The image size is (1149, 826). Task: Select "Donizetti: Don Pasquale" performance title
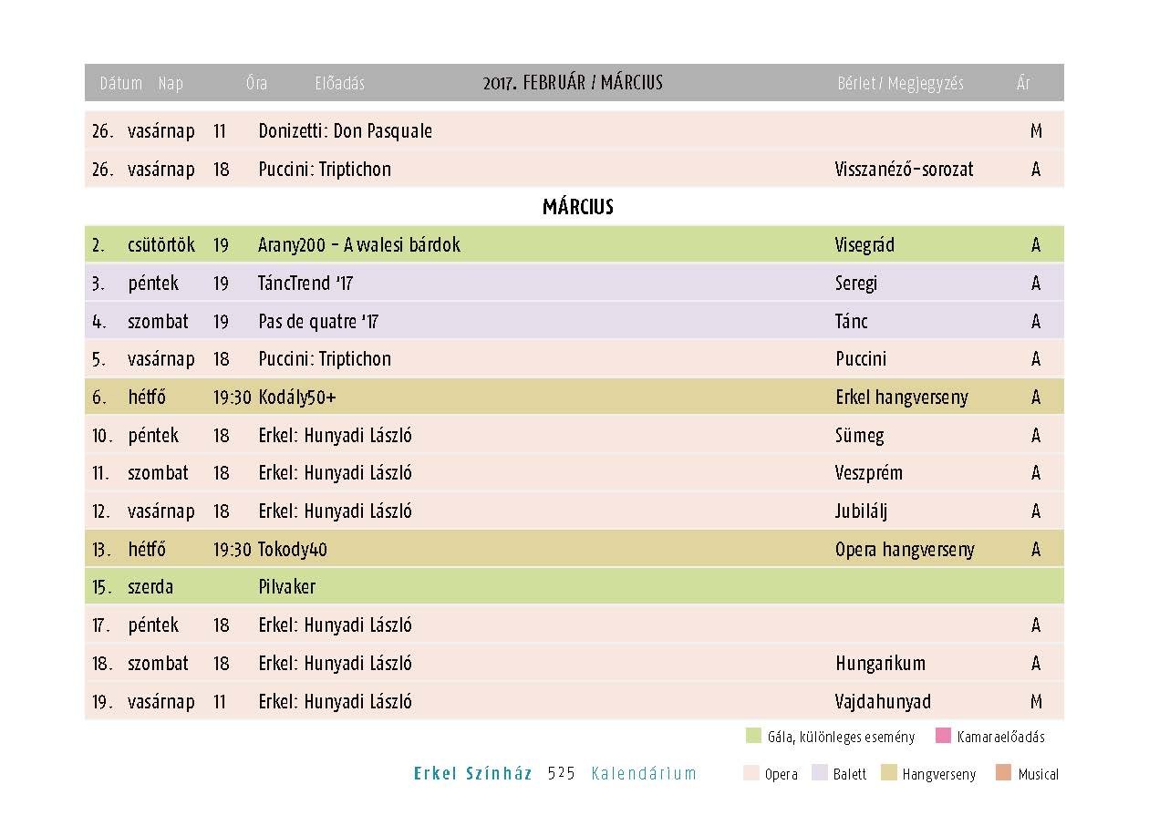tap(345, 131)
